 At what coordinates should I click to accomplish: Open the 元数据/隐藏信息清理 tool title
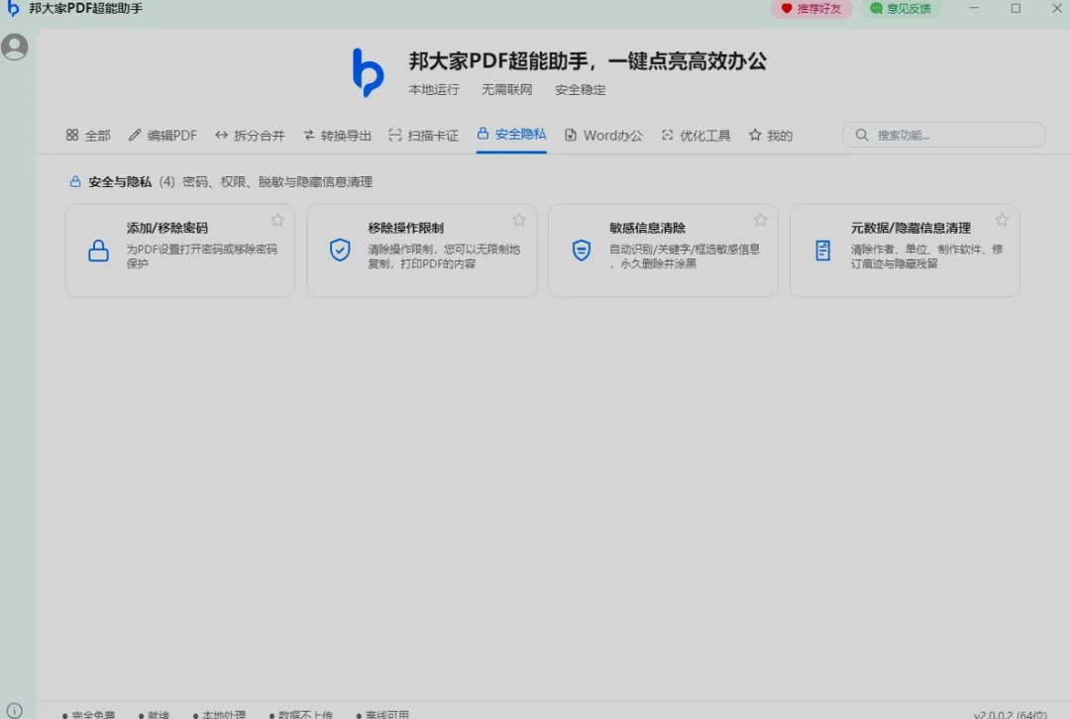pos(910,228)
